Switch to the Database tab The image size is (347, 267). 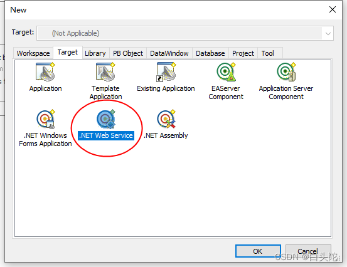[210, 53]
